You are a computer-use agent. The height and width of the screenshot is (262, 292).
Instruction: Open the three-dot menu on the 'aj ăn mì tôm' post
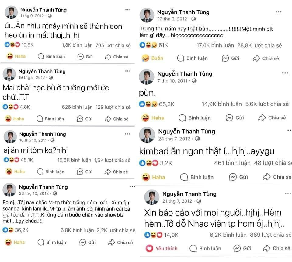[x=127, y=134]
